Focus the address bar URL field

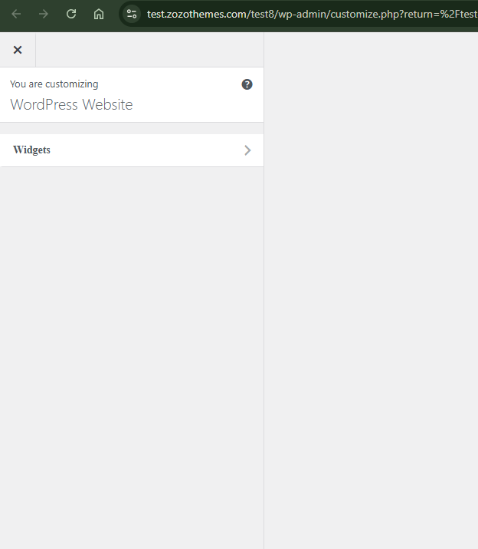click(x=311, y=14)
